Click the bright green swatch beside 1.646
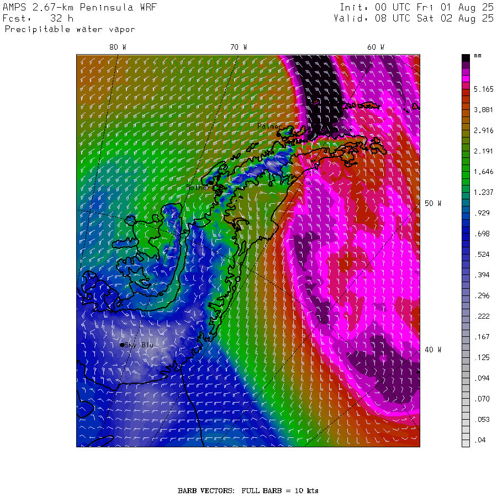 466,175
